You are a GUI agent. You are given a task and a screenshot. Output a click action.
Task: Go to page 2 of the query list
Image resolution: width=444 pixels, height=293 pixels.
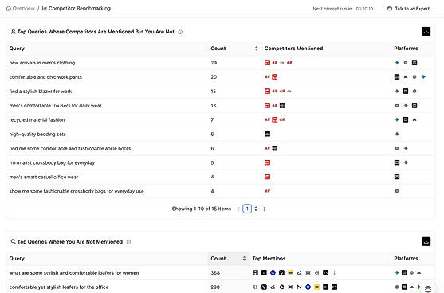[256, 209]
